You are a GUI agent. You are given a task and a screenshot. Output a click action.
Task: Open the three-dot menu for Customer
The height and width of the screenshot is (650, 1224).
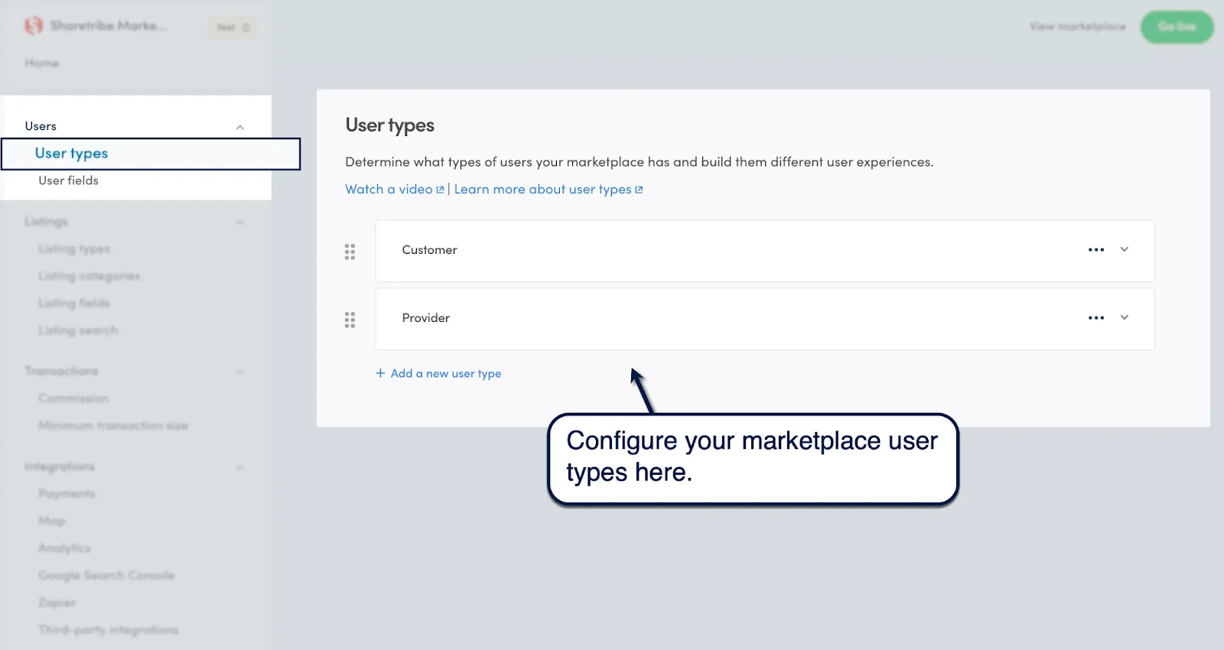[x=1096, y=250]
